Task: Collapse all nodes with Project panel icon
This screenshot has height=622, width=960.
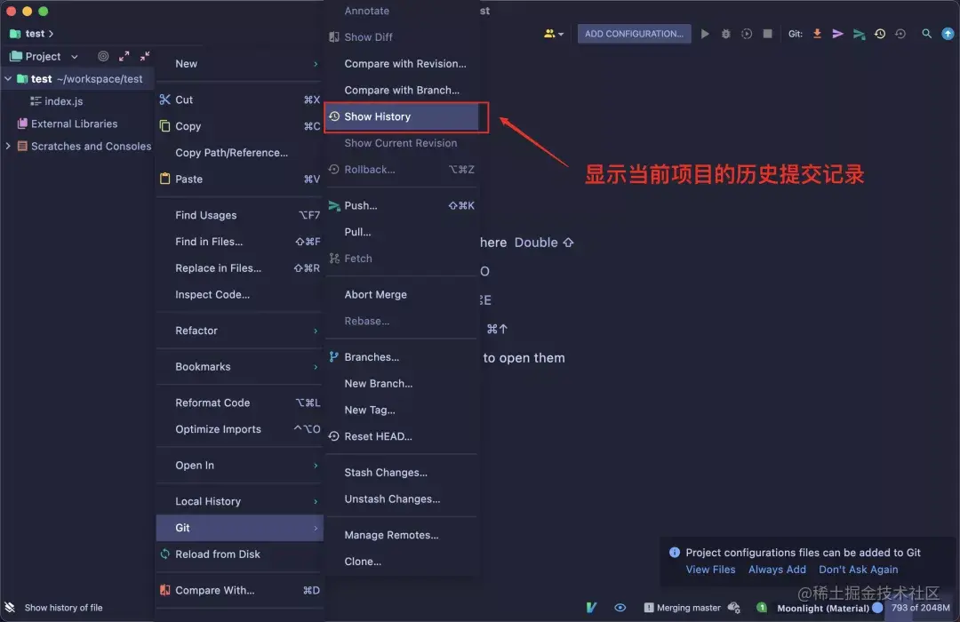Action: coord(144,56)
